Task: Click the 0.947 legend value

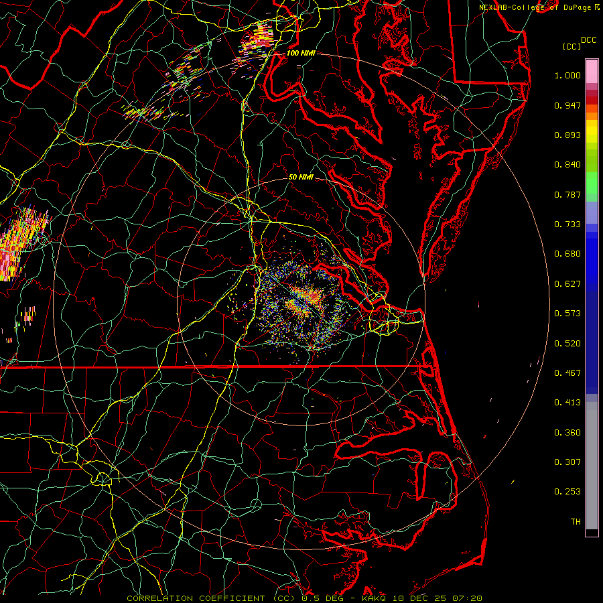Action: [567, 105]
